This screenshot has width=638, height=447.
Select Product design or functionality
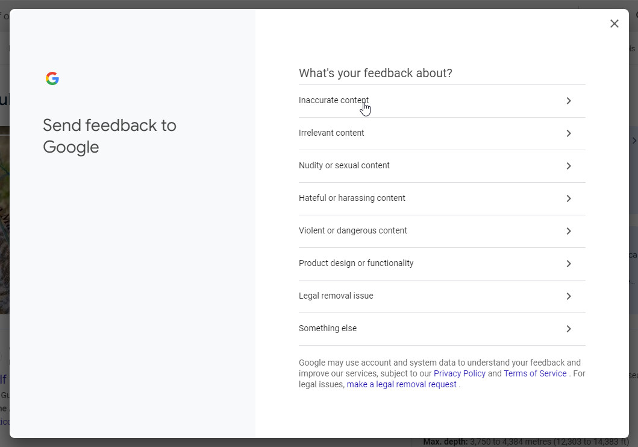click(356, 264)
